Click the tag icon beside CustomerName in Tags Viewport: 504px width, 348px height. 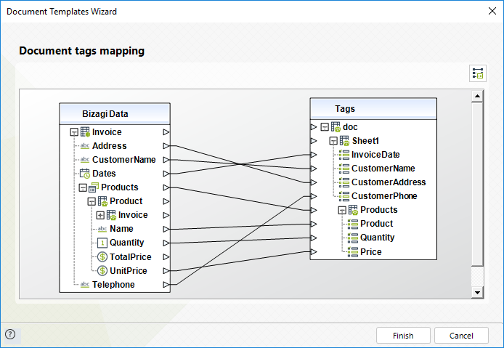[x=344, y=169]
